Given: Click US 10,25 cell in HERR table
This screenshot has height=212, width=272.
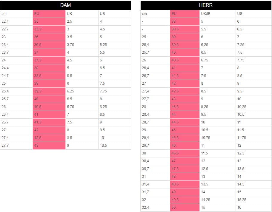Looking at the screenshot, I should coord(253,107).
